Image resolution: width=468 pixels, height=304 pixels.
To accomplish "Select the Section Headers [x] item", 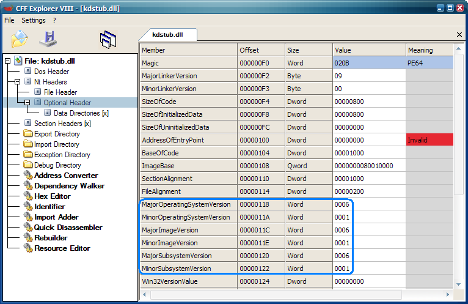I will tap(62, 124).
